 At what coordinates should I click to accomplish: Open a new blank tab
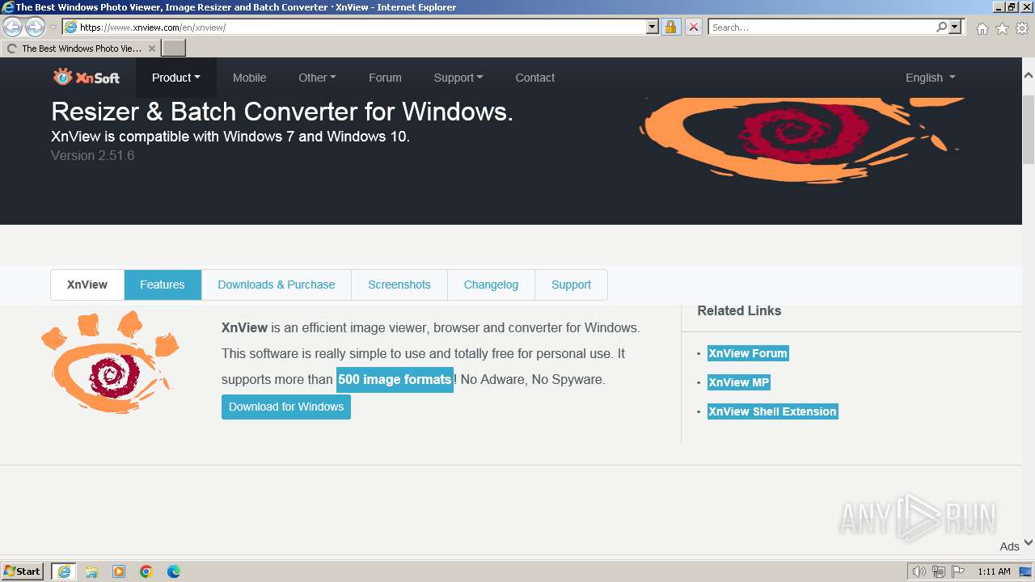click(174, 48)
